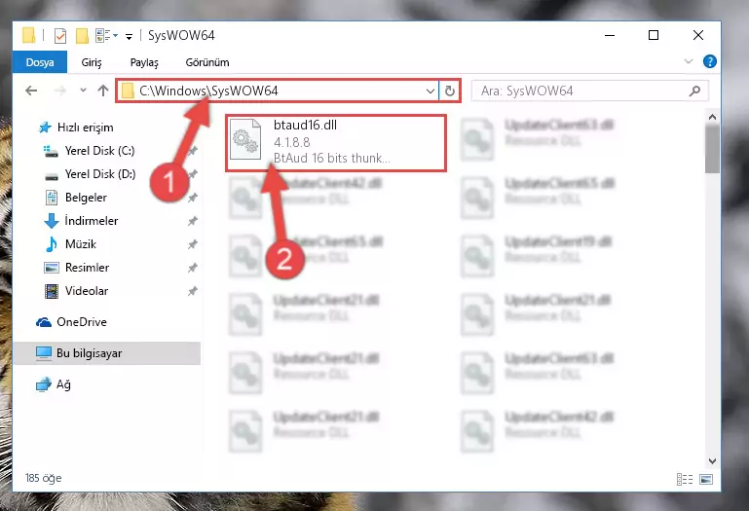Switch to the Paylaş ribbon tab
The height and width of the screenshot is (511, 749).
tap(144, 62)
